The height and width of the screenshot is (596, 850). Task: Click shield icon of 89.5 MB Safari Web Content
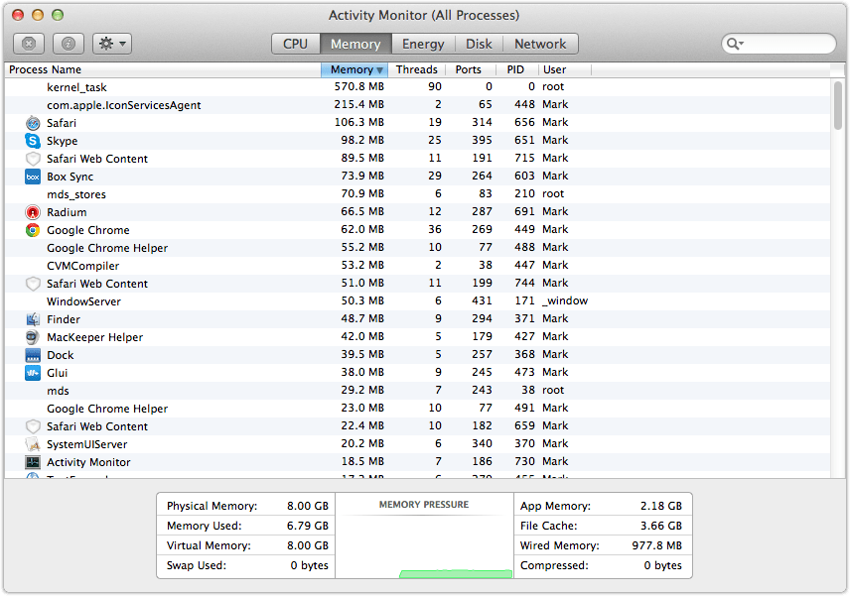click(x=33, y=159)
